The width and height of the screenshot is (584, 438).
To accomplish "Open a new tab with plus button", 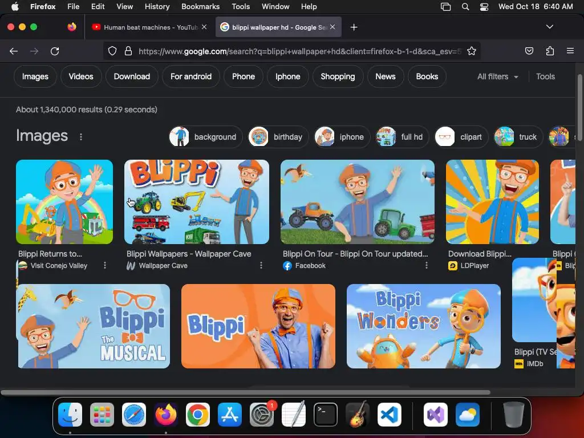I will point(354,27).
